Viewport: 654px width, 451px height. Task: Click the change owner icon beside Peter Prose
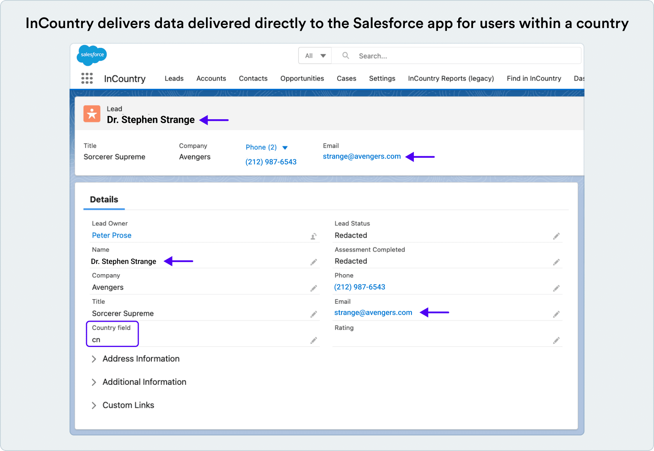(313, 236)
